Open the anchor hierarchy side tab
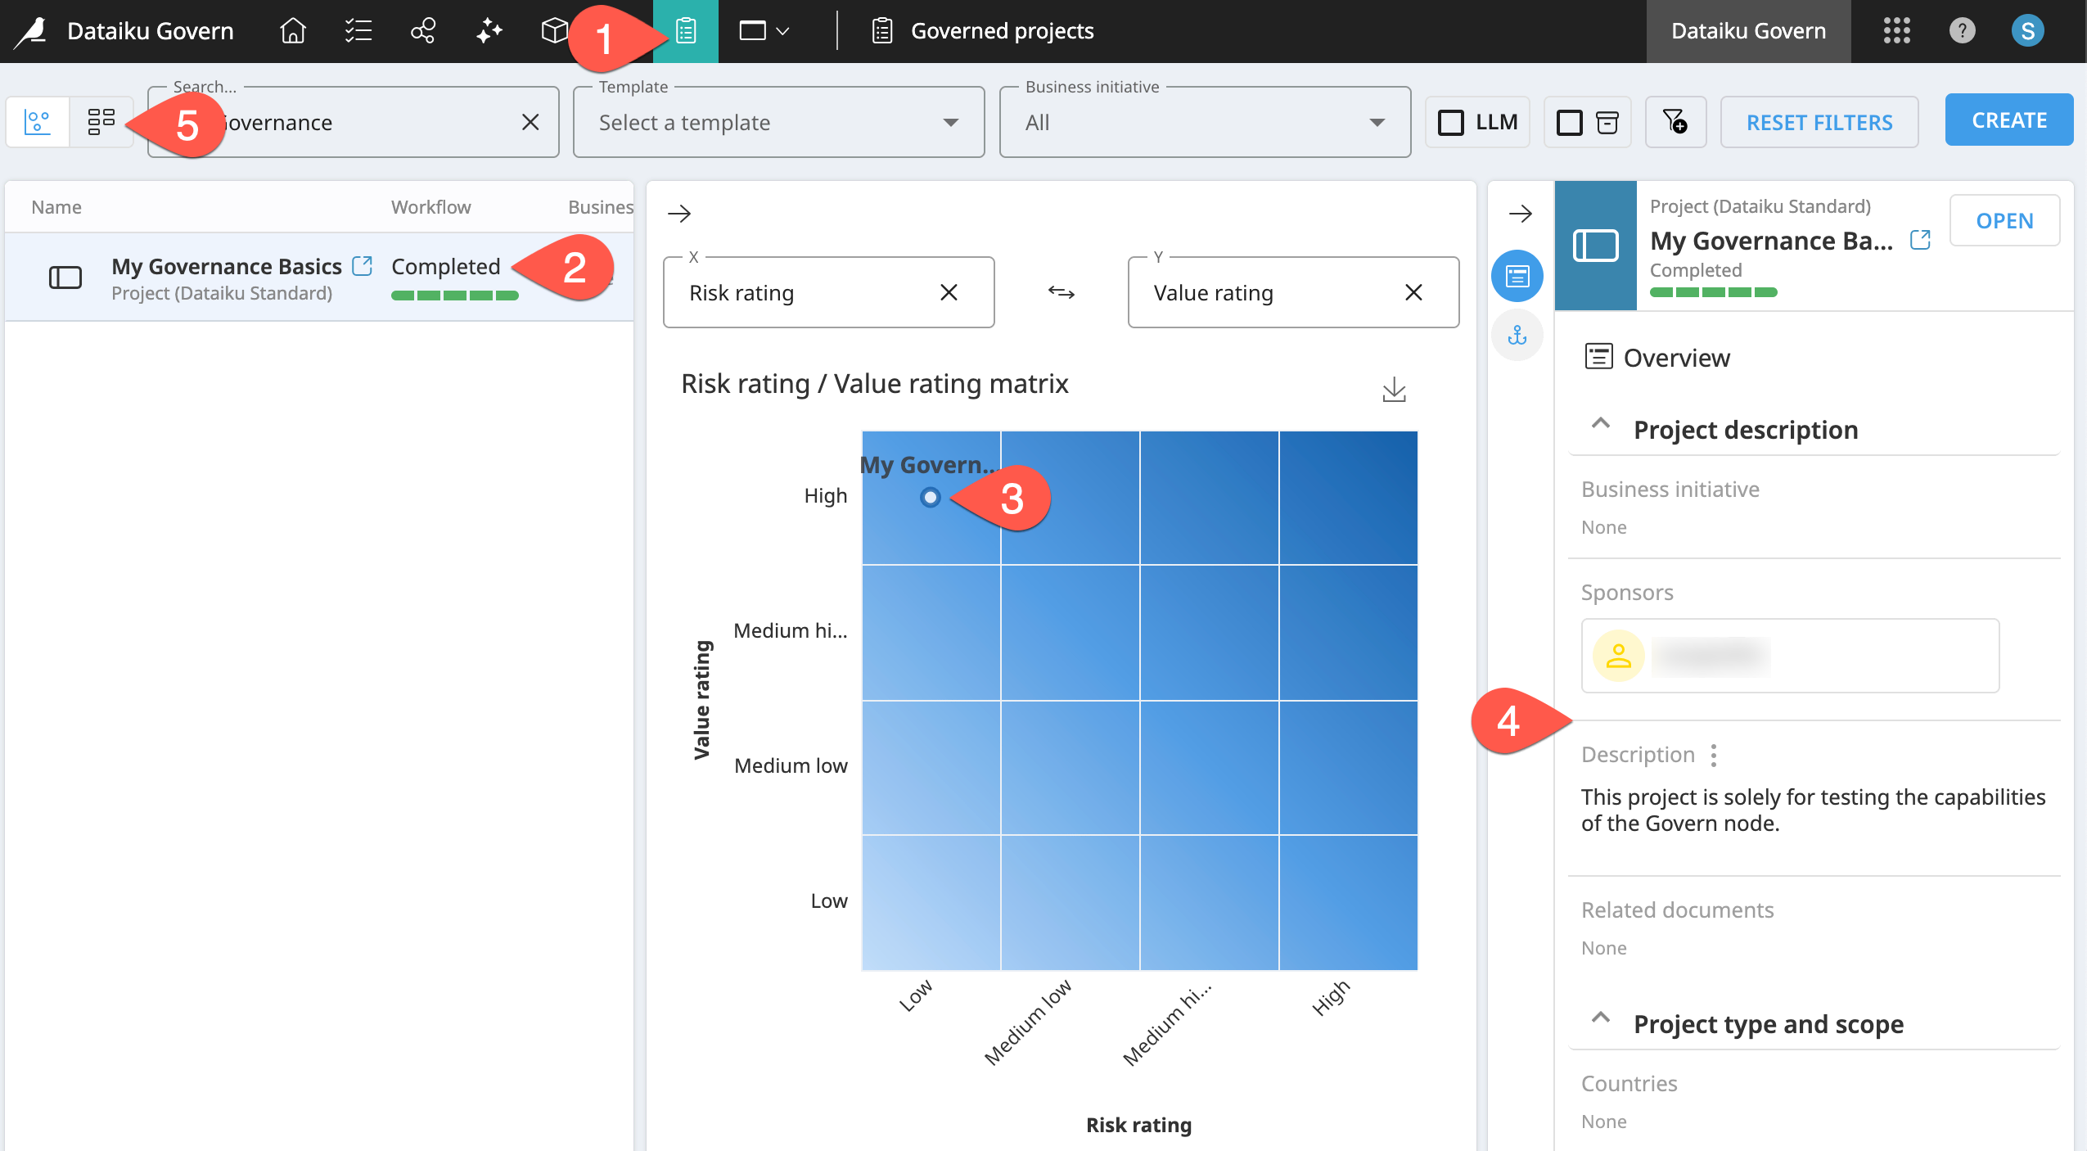This screenshot has height=1151, width=2087. click(x=1517, y=335)
